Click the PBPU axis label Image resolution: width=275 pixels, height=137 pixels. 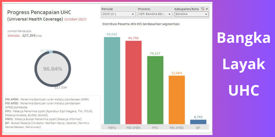(x=112, y=127)
